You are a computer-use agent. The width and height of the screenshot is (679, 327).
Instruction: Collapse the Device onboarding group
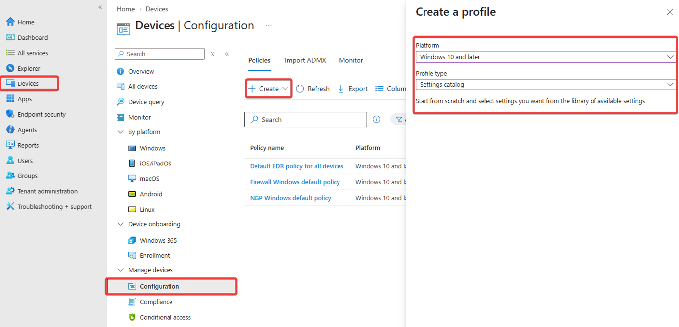point(120,224)
